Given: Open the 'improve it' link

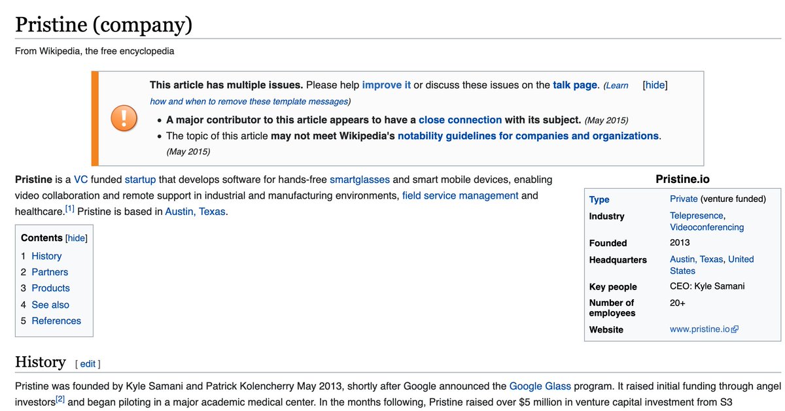Looking at the screenshot, I should [x=386, y=85].
